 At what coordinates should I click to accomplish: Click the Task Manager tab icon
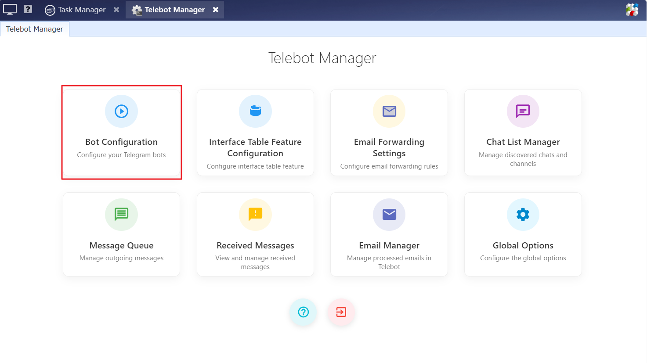click(x=50, y=10)
